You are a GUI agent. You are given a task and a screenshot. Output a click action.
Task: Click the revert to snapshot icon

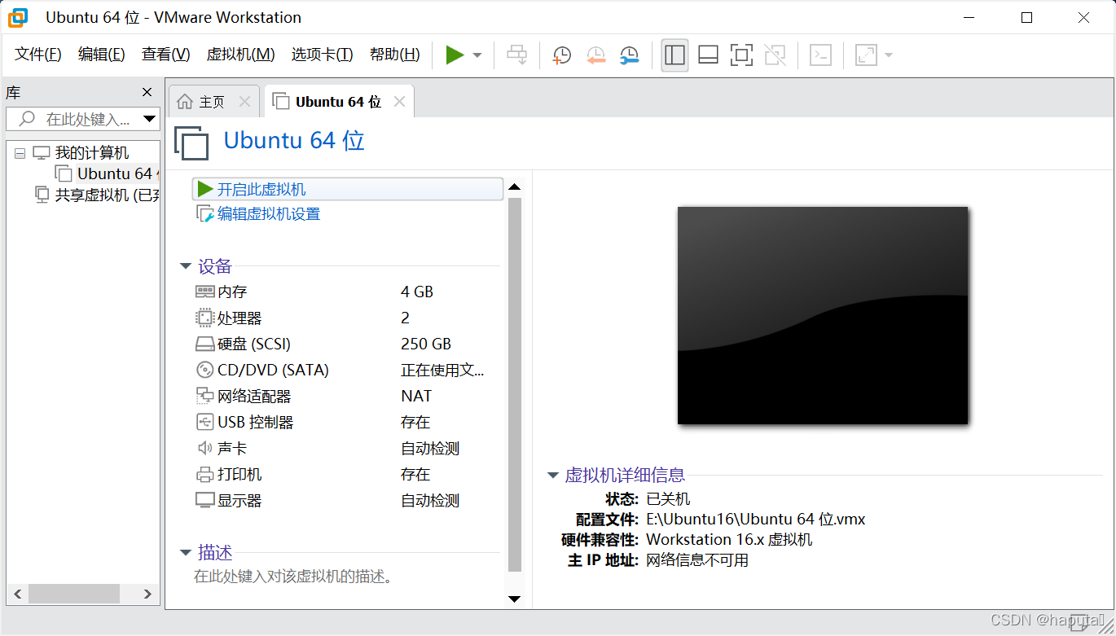coord(596,55)
